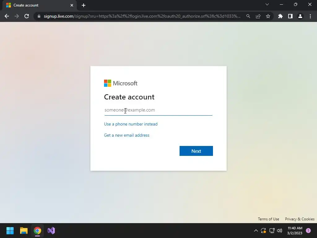
Task: Restore down the Chrome window
Action: coord(296,4)
